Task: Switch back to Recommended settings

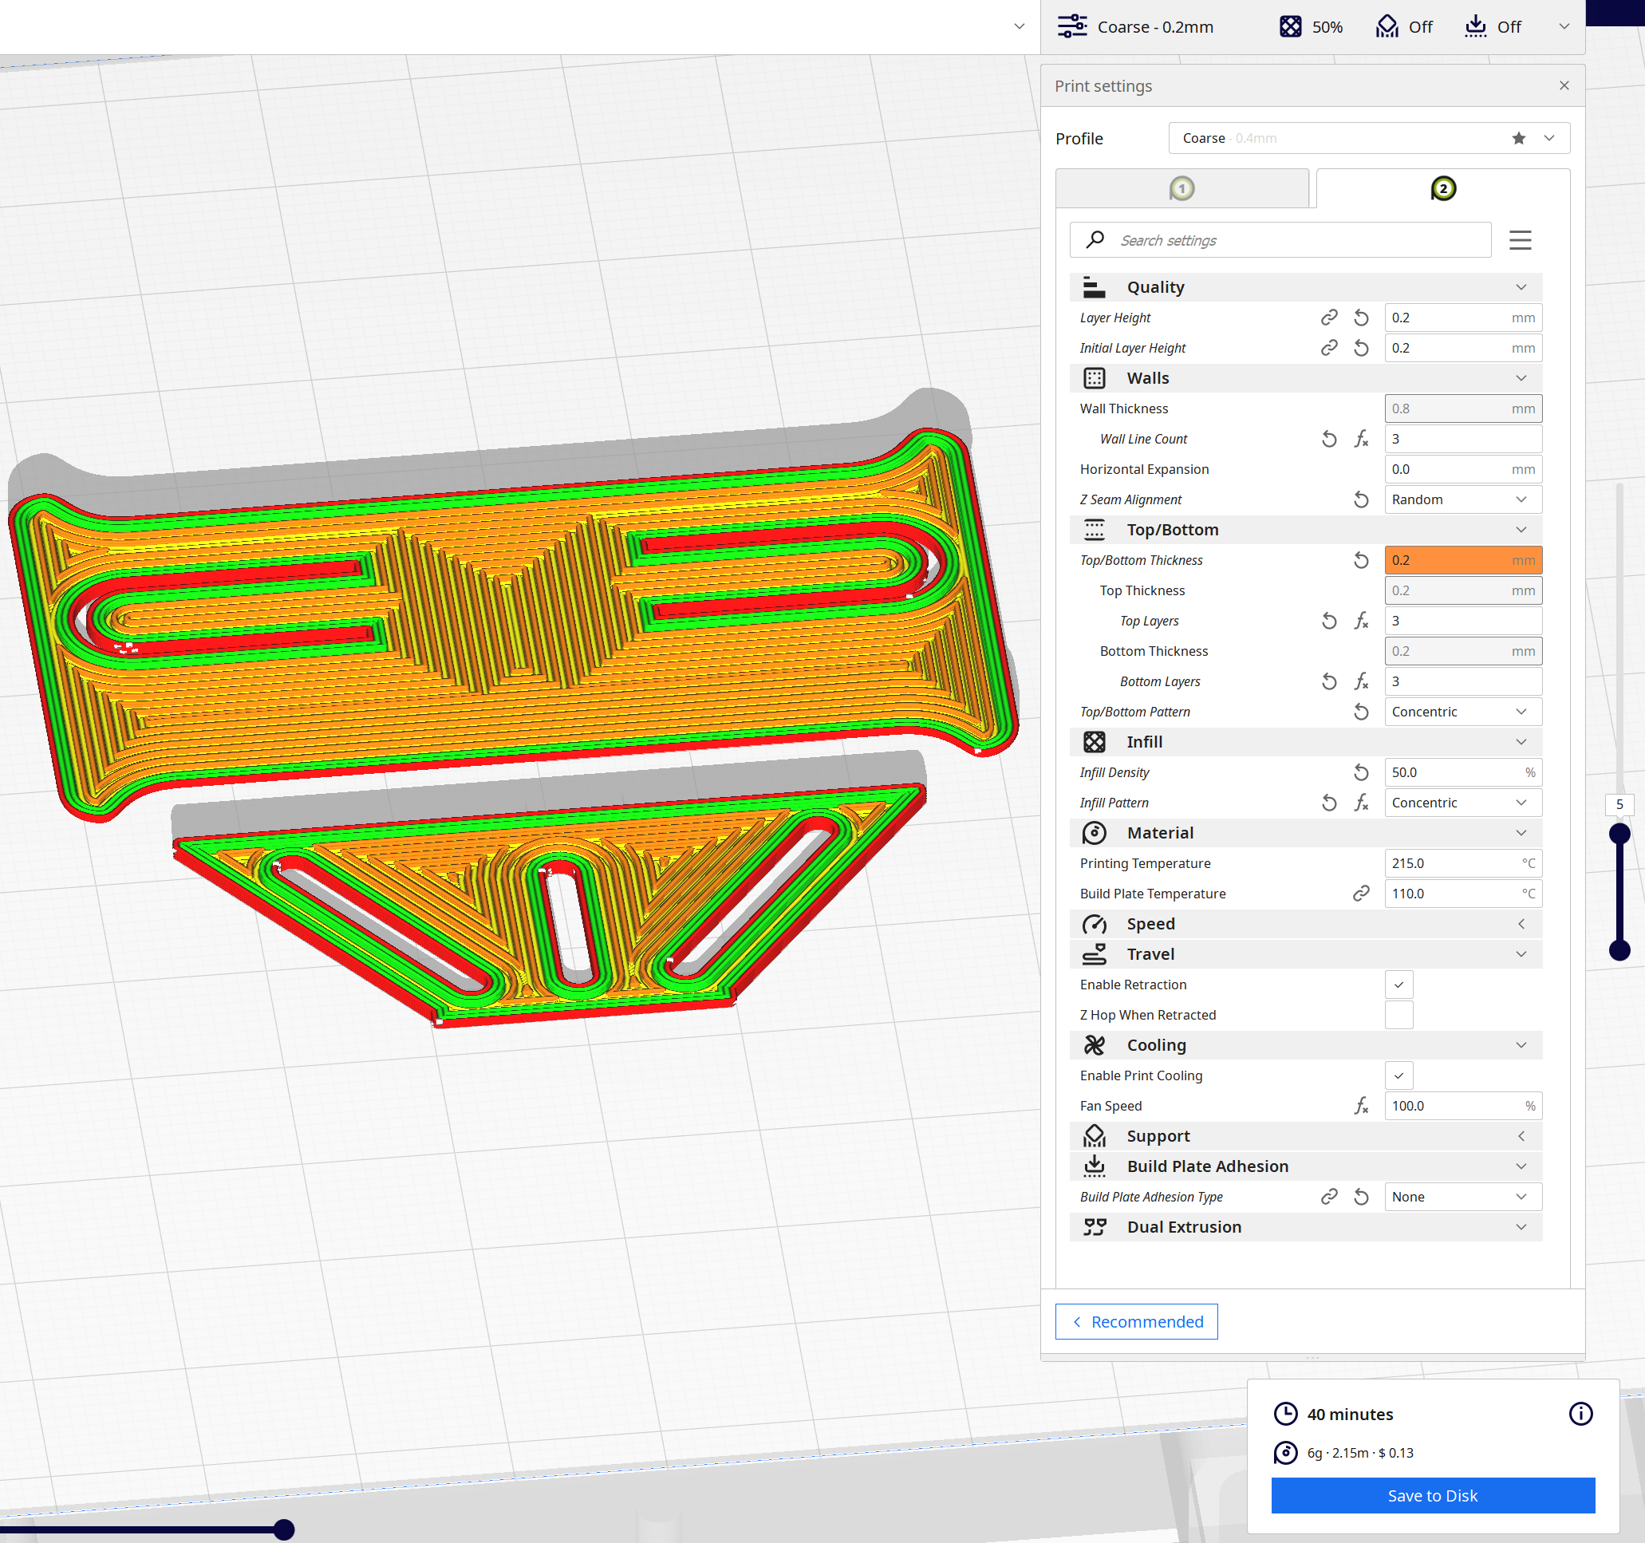Action: 1135,1321
